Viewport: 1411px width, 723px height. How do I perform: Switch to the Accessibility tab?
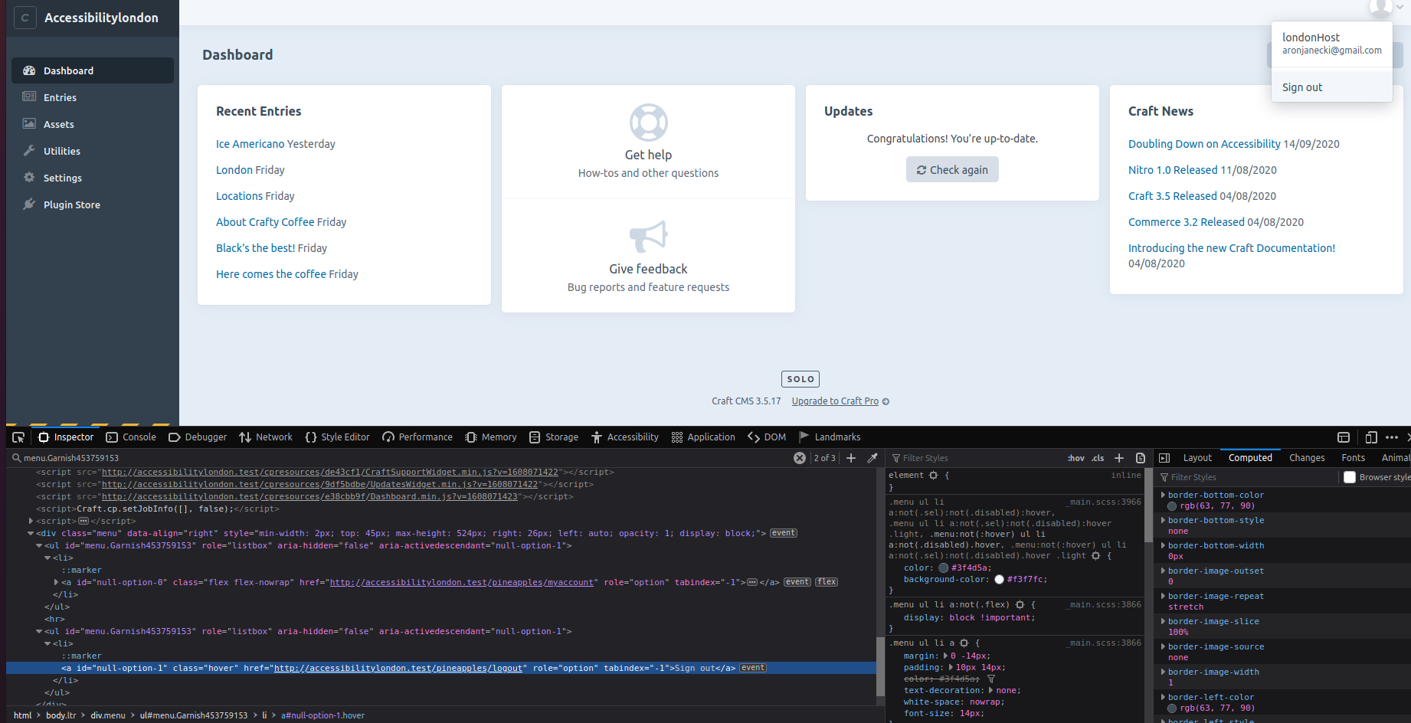[625, 437]
